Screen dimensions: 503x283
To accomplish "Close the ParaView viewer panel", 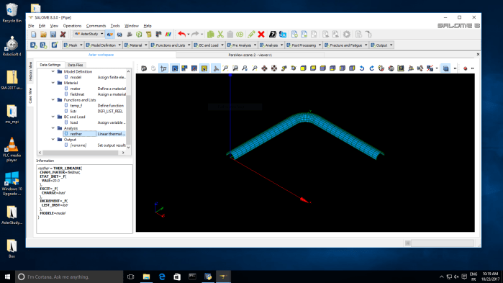I will [478, 55].
